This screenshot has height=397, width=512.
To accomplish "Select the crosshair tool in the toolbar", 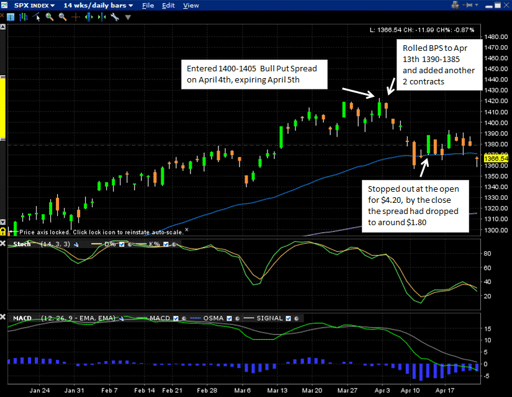I will point(75,17).
